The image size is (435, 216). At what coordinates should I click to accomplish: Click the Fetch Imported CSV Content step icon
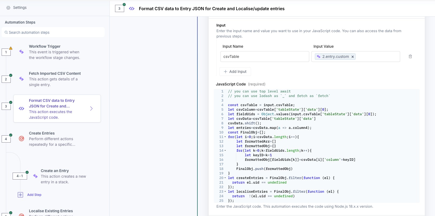click(21, 79)
